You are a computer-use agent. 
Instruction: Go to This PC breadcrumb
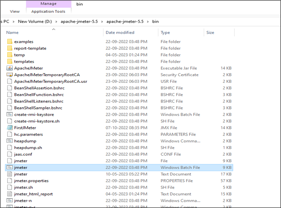(x=5, y=21)
